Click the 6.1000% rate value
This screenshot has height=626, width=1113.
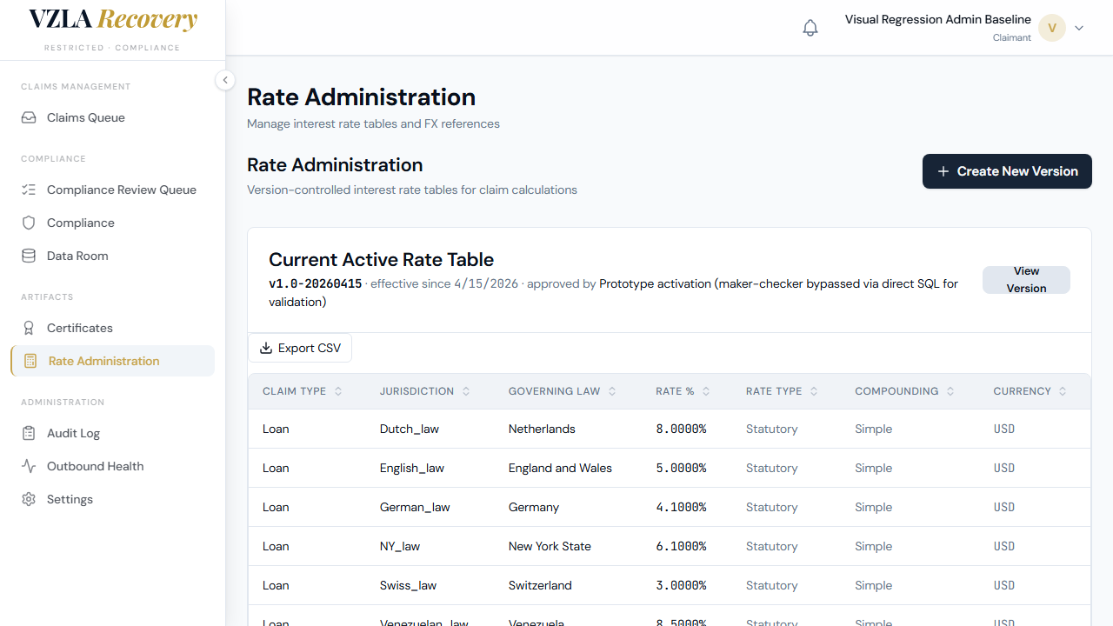(681, 546)
